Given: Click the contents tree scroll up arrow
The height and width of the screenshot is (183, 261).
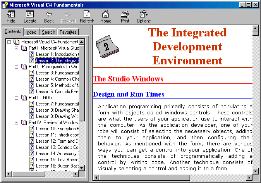Looking at the screenshot, I should 82,42.
